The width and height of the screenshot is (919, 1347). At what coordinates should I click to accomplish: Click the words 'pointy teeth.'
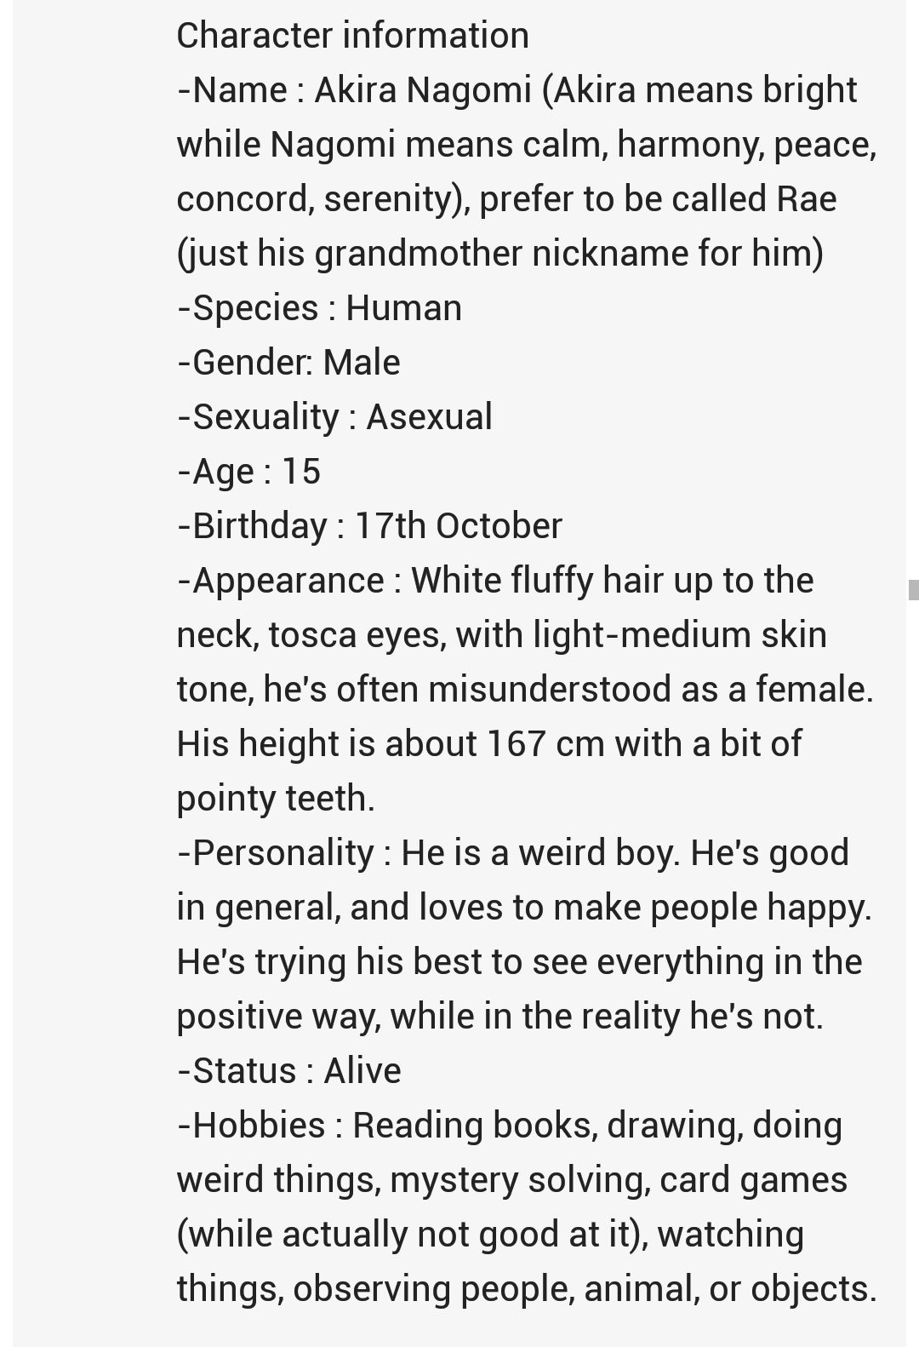pyautogui.click(x=276, y=798)
